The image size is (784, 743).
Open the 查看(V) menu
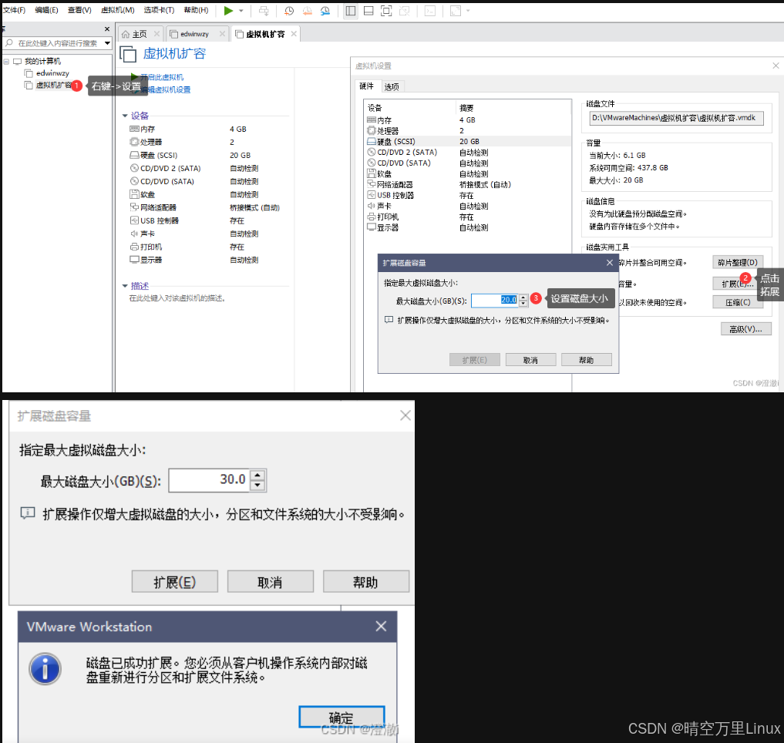[x=79, y=10]
